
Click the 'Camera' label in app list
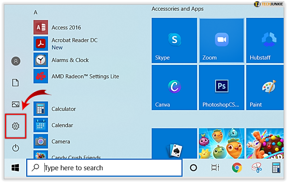61,142
